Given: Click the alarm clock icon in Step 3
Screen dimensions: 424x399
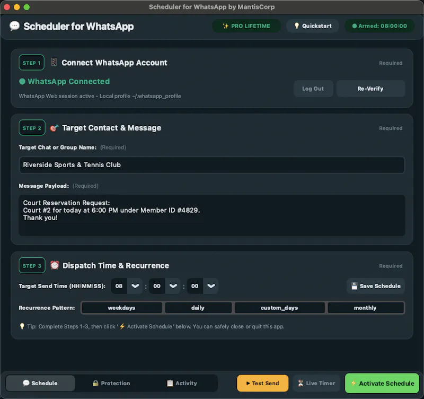Looking at the screenshot, I should 55,265.
